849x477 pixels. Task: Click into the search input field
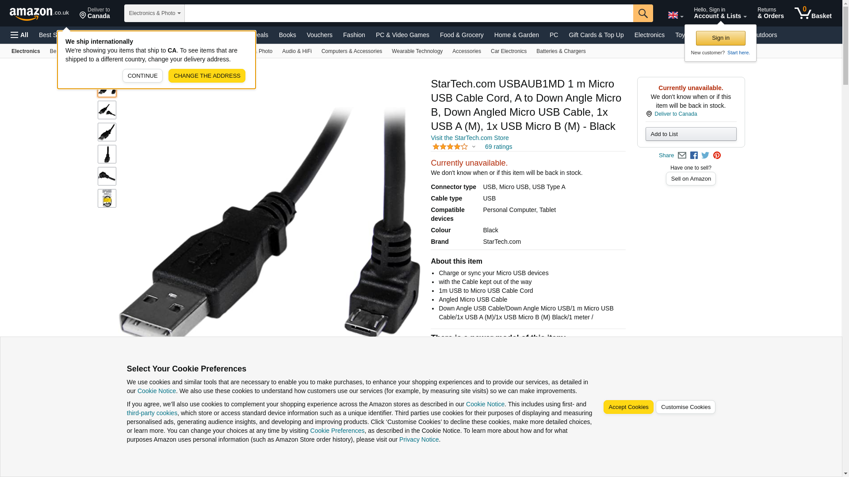[x=409, y=13]
